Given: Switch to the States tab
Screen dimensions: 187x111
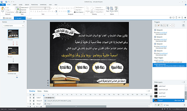Looking at the screenshot, I should click(x=39, y=91).
